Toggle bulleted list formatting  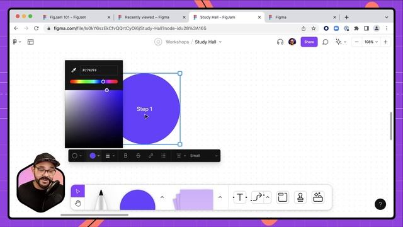(164, 156)
